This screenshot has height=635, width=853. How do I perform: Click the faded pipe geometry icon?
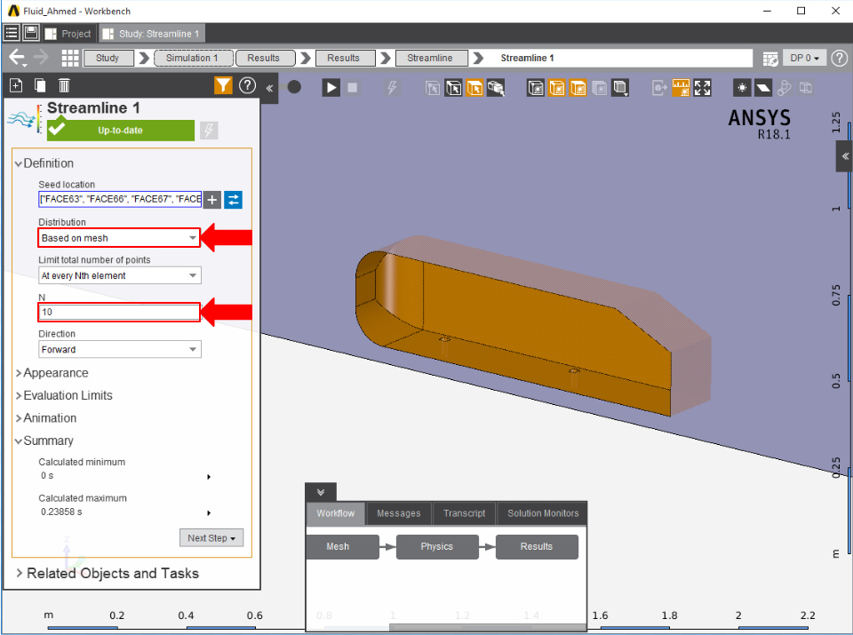[785, 88]
